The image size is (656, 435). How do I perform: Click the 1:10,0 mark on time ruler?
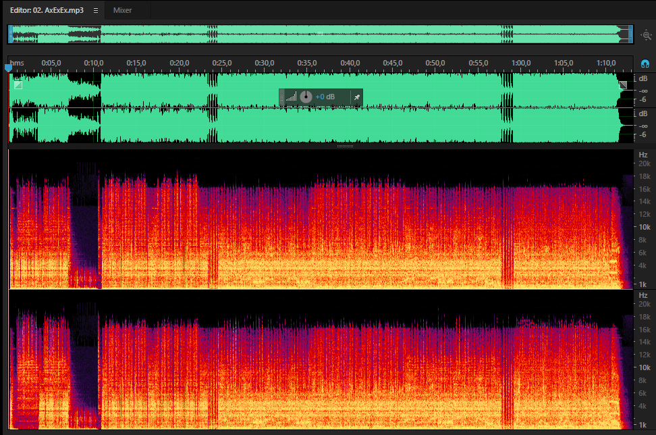[x=606, y=63]
